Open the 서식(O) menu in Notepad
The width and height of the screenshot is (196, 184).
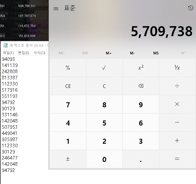point(39,53)
